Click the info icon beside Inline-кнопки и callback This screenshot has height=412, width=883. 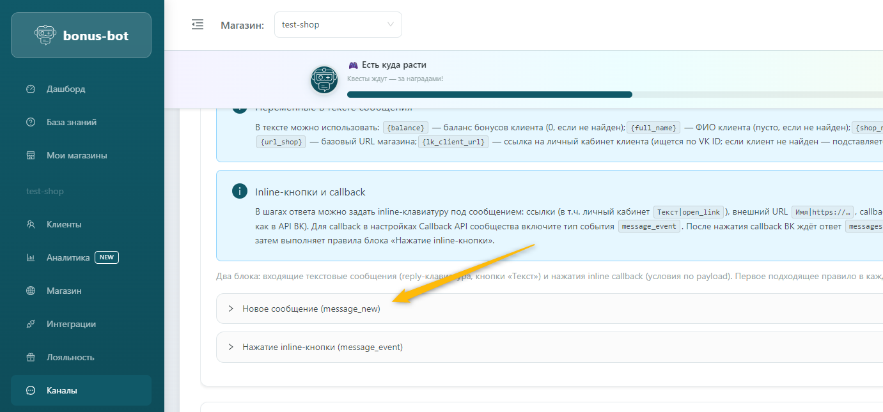pos(240,191)
